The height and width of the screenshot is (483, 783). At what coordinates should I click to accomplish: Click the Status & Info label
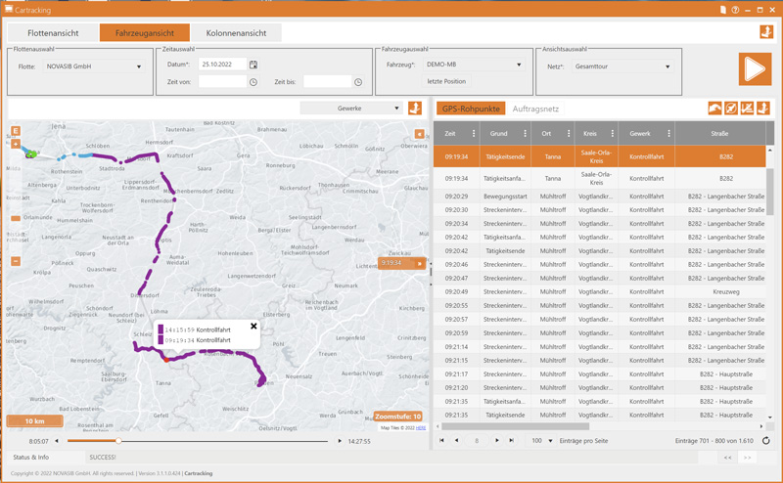click(31, 457)
